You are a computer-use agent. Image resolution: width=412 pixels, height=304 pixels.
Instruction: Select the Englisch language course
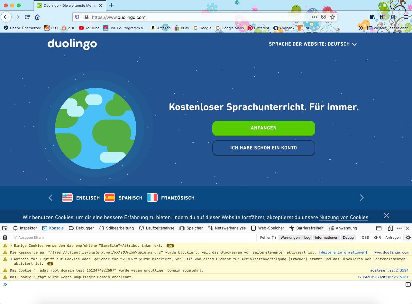81,198
